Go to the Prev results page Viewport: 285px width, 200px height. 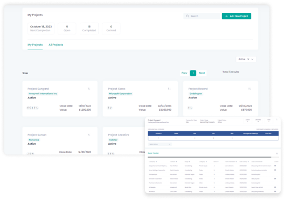pyautogui.click(x=184, y=73)
